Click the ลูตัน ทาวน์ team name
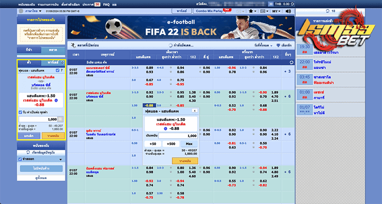This screenshot has height=204, width=382. coord(93,130)
